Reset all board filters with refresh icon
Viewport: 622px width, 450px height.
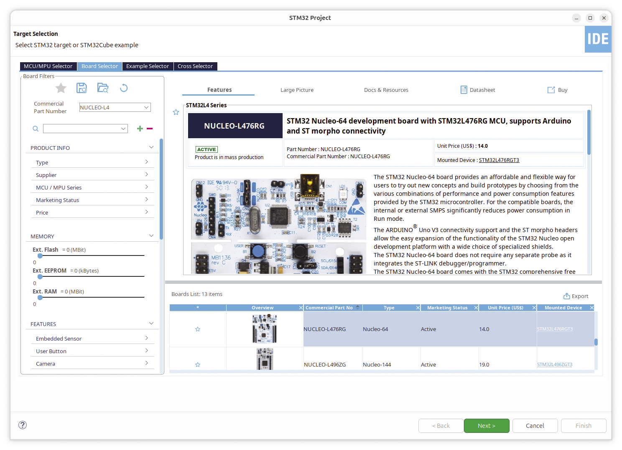[124, 88]
